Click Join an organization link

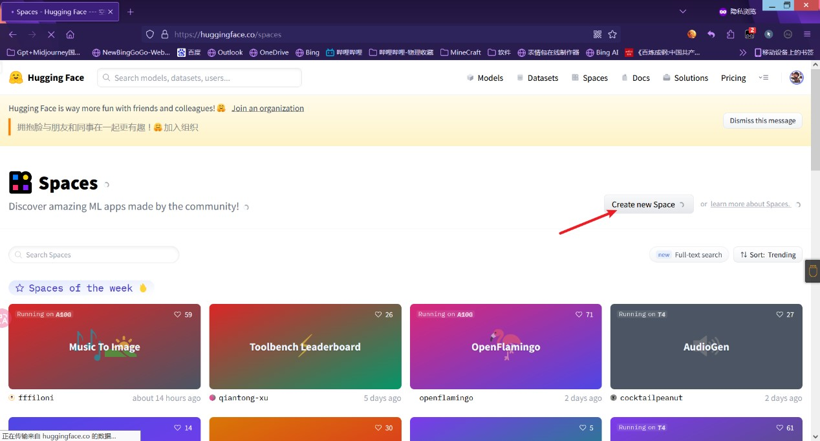point(268,108)
